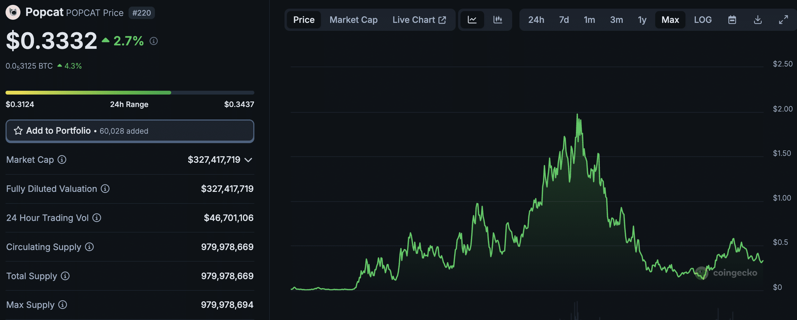Select the Max time range

tap(670, 20)
